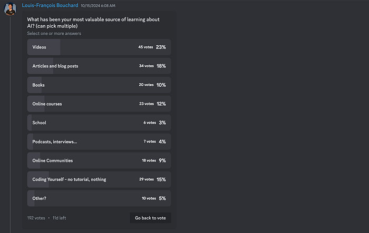Open Louis-François Bouchard's profile avatar
369x233 pixels.
tap(10, 9)
